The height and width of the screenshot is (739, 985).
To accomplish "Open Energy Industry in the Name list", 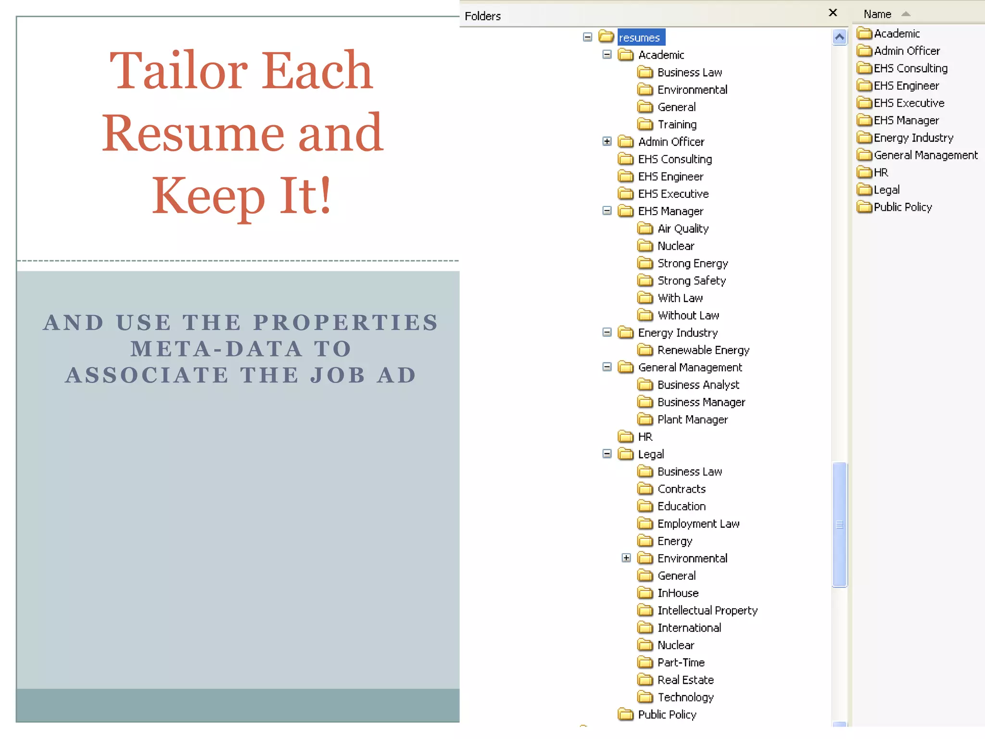I will click(x=905, y=138).
